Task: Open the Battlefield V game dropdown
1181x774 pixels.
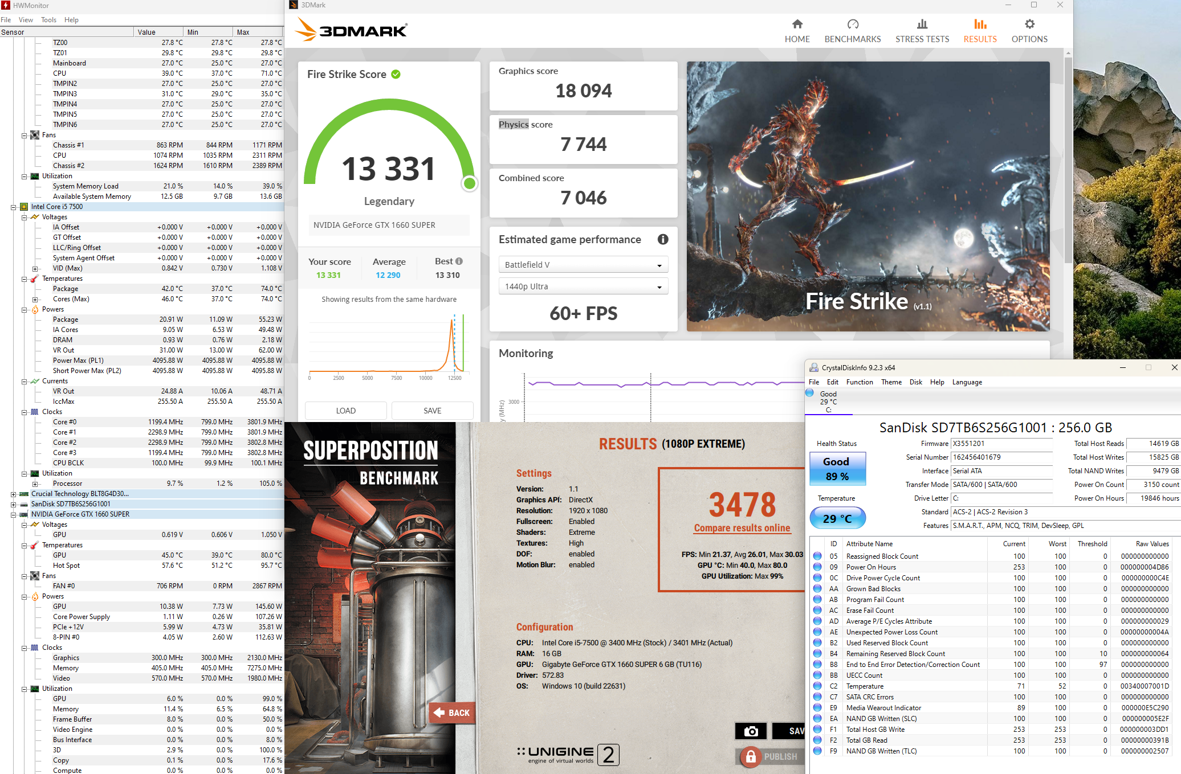Action: pos(583,265)
